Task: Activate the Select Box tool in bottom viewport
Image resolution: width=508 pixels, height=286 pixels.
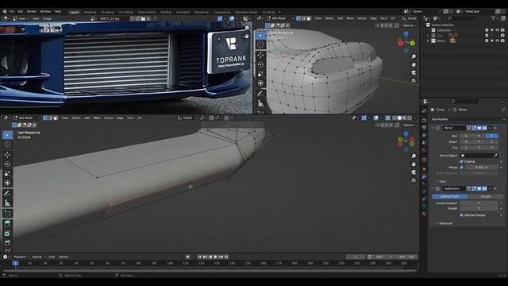Action: (x=7, y=134)
